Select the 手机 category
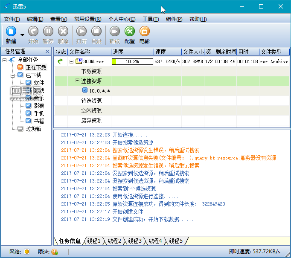The height and width of the screenshot is (258, 291). pyautogui.click(x=39, y=113)
